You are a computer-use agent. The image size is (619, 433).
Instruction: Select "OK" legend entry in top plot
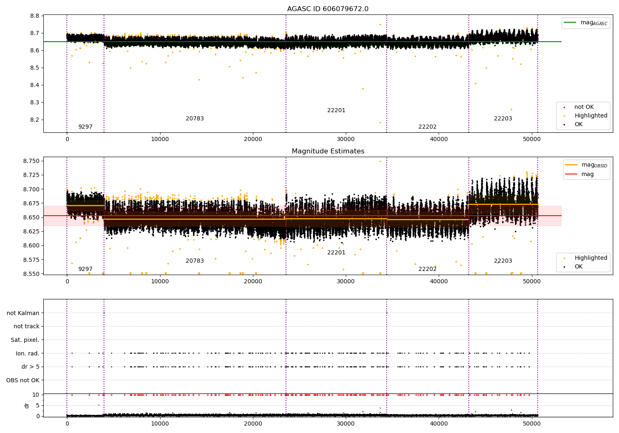[579, 125]
